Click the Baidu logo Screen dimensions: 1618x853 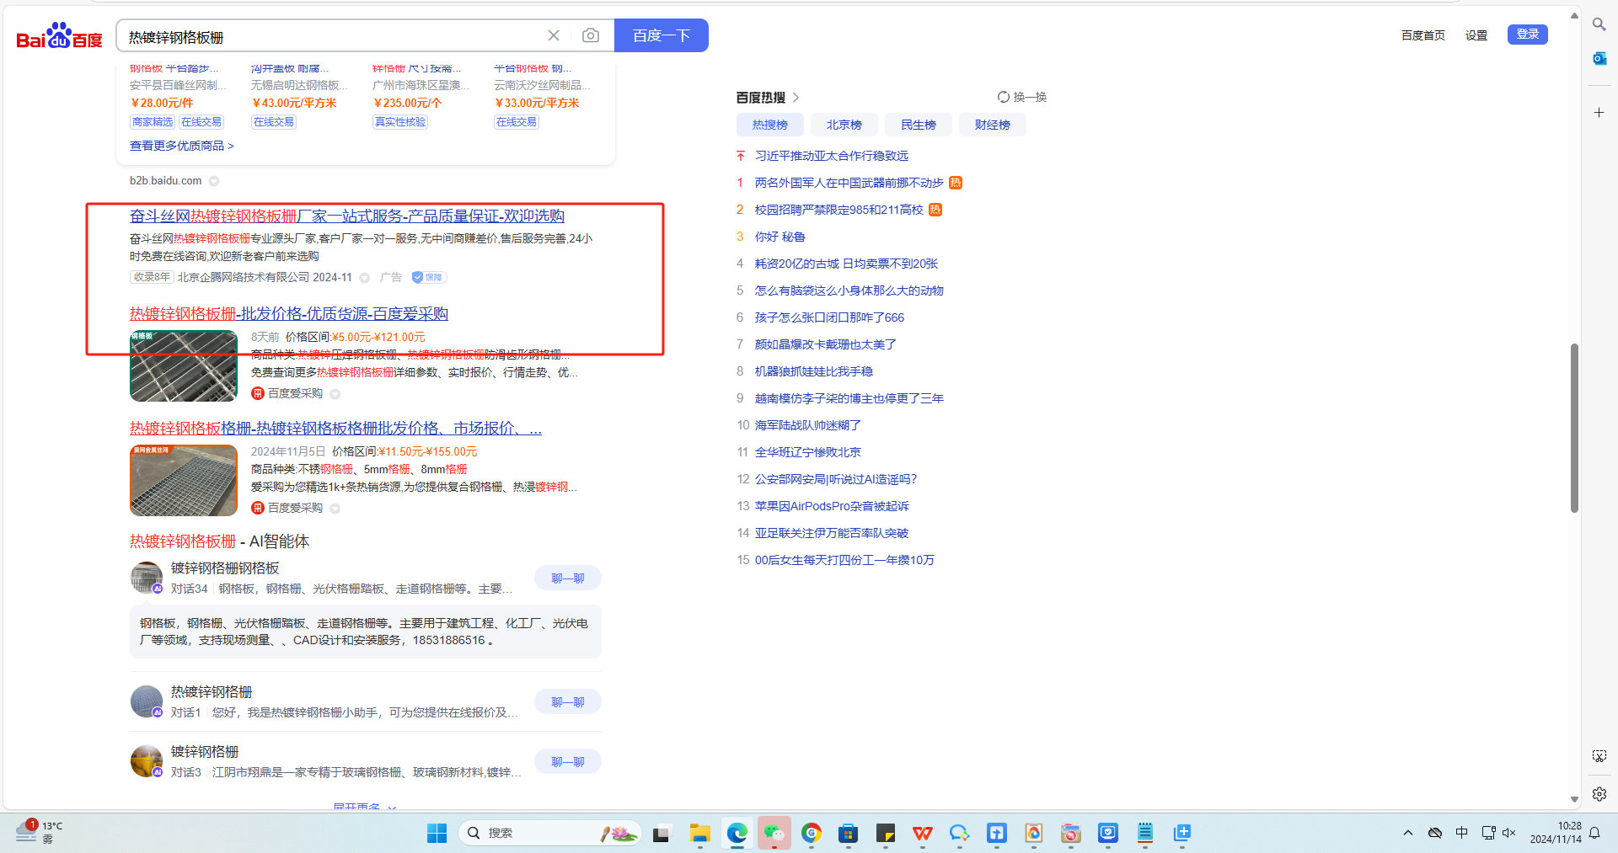[x=59, y=36]
